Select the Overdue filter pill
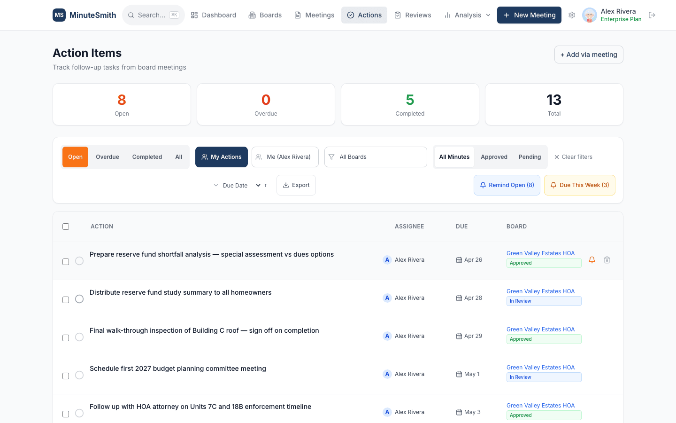Viewport: 676px width, 423px height. (107, 157)
